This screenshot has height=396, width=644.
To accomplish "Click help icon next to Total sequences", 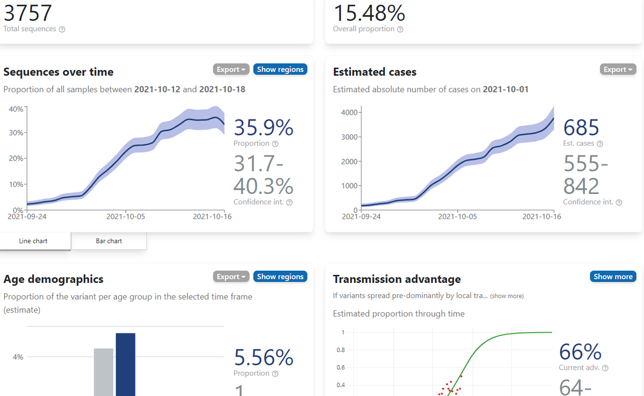I will coord(62,29).
